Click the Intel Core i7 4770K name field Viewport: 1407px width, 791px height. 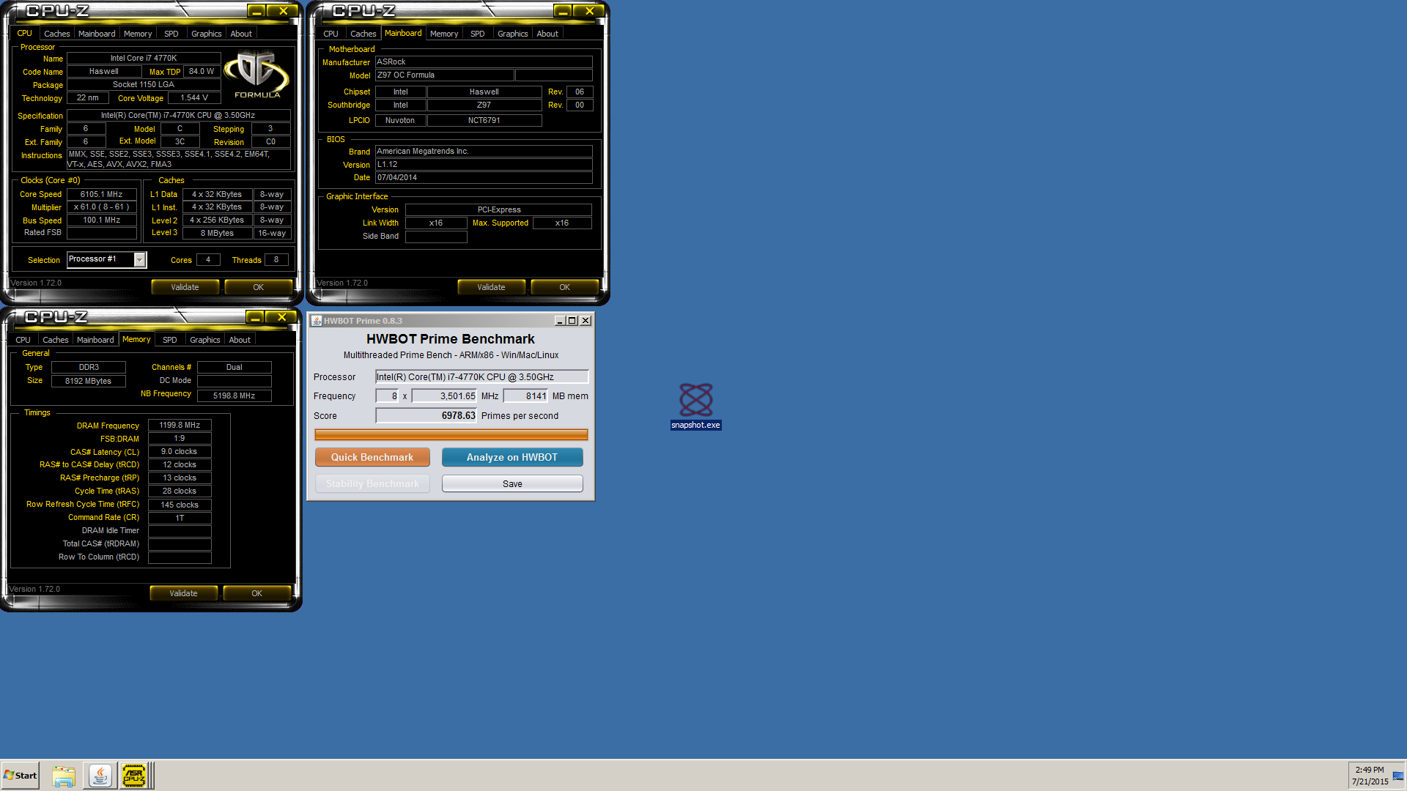144,58
